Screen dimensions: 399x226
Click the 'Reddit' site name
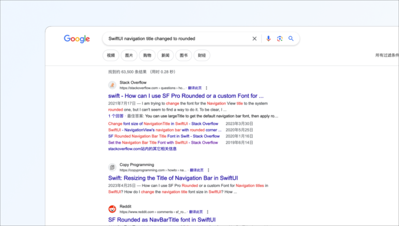[126, 207]
